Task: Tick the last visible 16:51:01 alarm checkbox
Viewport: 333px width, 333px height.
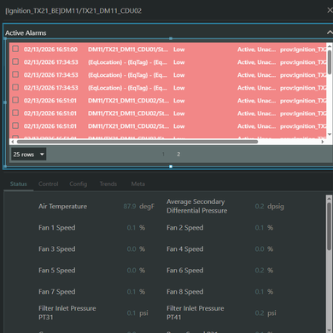Action: pyautogui.click(x=15, y=126)
